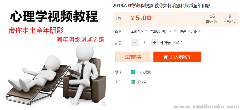Click the 立即购买 button
This screenshot has width=240, height=110.
(x=133, y=57)
